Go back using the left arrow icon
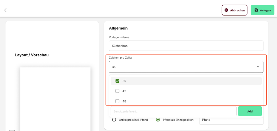This screenshot has width=277, height=131. pos(5,10)
